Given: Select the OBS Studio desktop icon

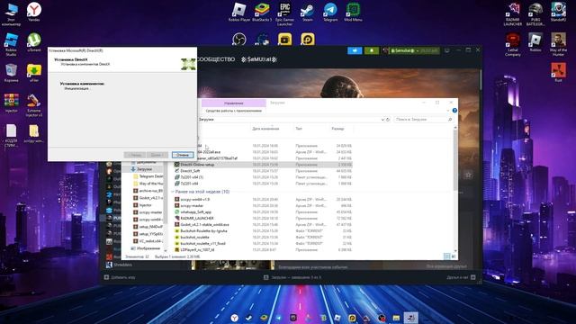Looking at the screenshot, I should click(x=239, y=39).
